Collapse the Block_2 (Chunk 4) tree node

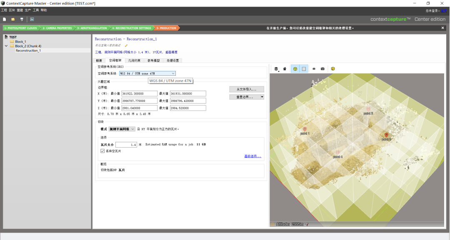pyautogui.click(x=6, y=46)
